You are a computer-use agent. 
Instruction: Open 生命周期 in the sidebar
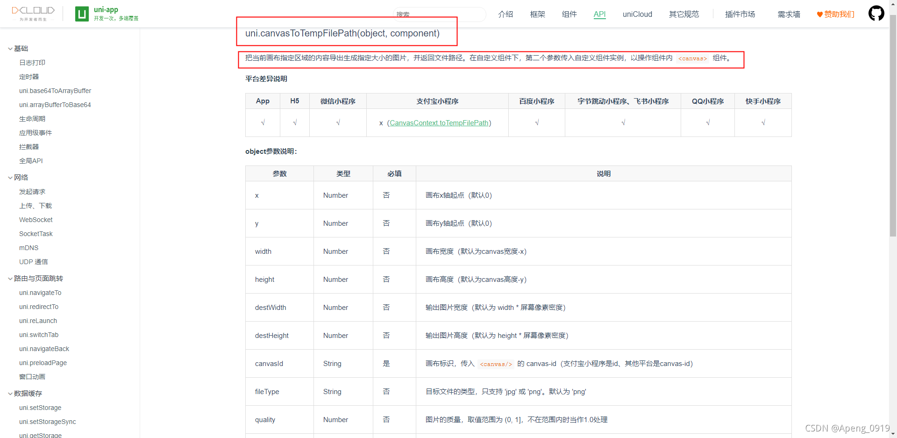tap(32, 119)
